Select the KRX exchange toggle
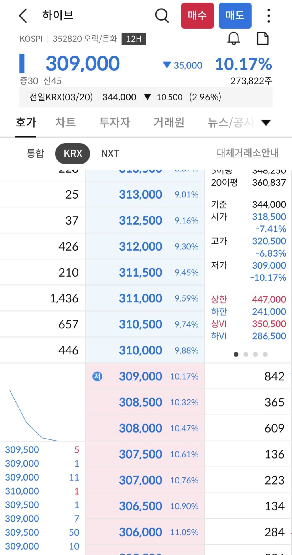292x555 pixels. pos(73,154)
